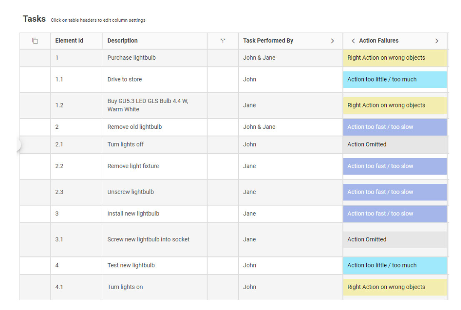
Task: Select blue failure cell for Remove old lightbulb
Action: click(x=395, y=127)
